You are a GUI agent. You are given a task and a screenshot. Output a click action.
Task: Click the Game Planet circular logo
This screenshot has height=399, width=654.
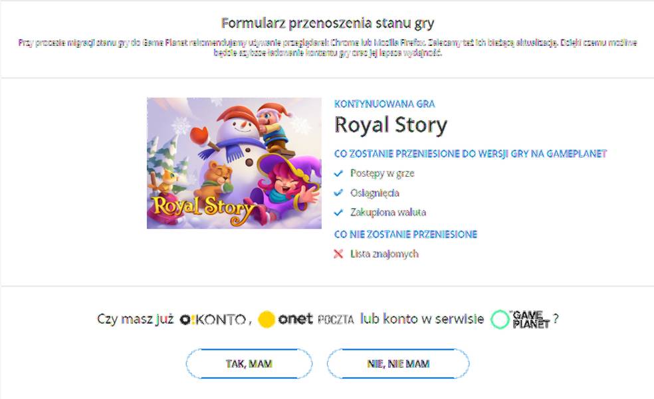(500, 319)
